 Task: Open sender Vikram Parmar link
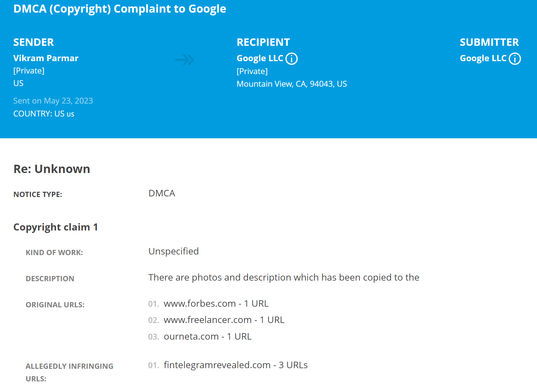pos(46,58)
